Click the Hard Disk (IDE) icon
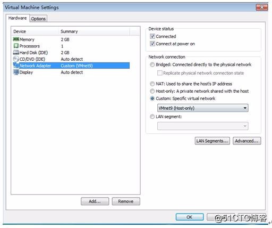The width and height of the screenshot is (272, 228). 16,52
